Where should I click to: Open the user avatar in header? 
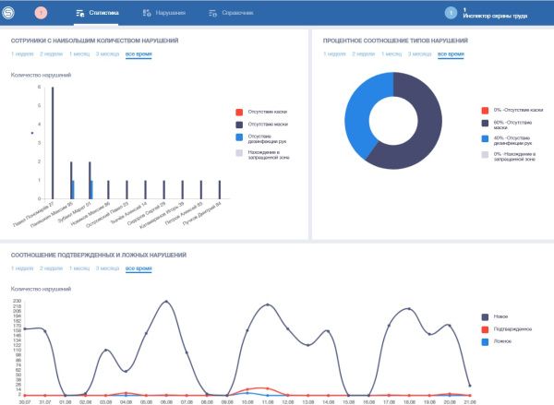pyautogui.click(x=451, y=13)
